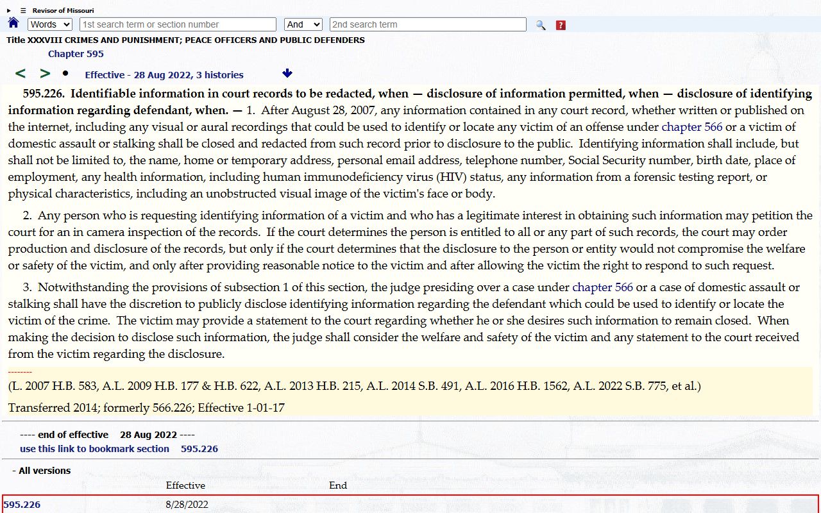Go to previous section with left arrow

pyautogui.click(x=21, y=74)
